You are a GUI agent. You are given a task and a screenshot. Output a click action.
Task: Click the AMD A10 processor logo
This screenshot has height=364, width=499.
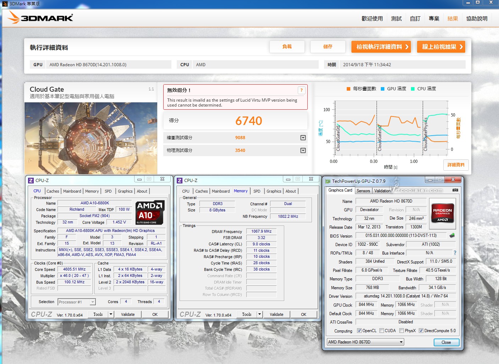pos(150,212)
